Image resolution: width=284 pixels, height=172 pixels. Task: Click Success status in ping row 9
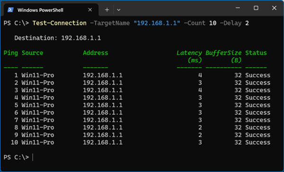(x=258, y=135)
